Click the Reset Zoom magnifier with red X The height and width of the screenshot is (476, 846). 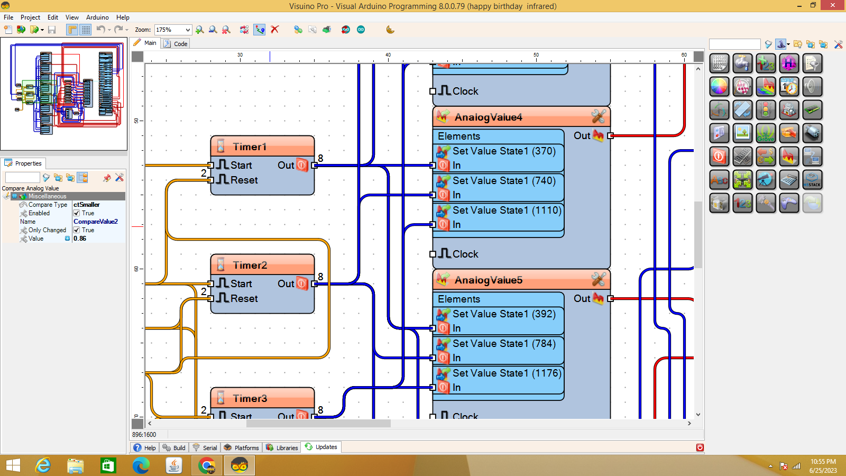coord(226,30)
